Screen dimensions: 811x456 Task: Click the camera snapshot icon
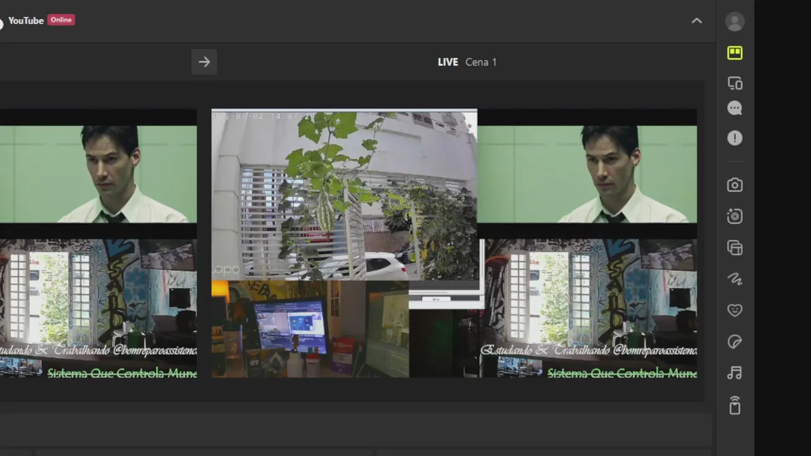point(734,185)
